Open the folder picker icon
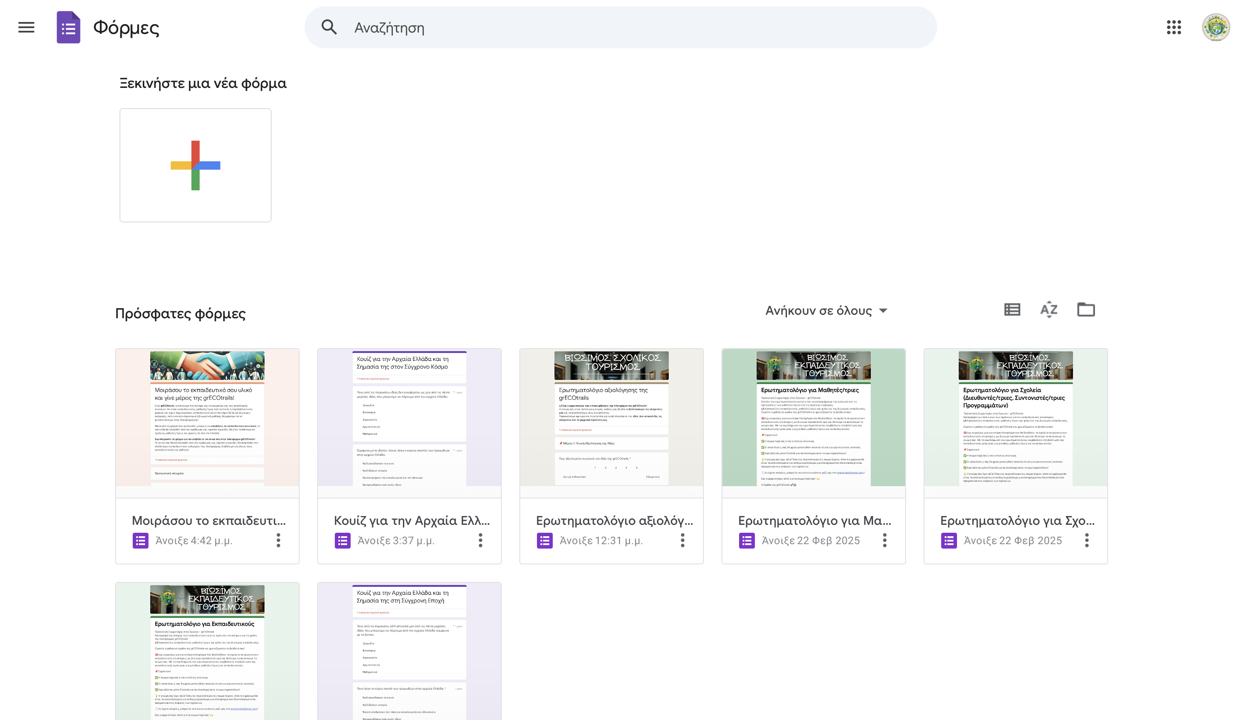 [1086, 309]
